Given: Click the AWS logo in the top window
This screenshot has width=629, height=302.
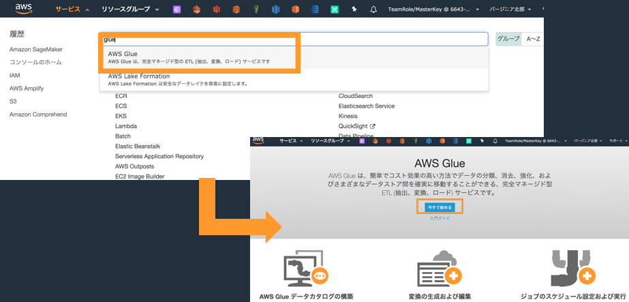Looking at the screenshot, I should point(24,8).
